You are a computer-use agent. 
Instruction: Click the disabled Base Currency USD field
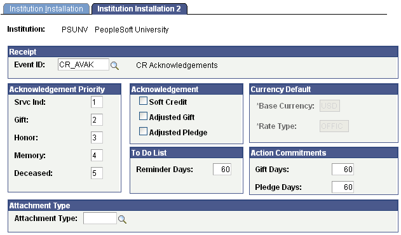click(x=330, y=106)
